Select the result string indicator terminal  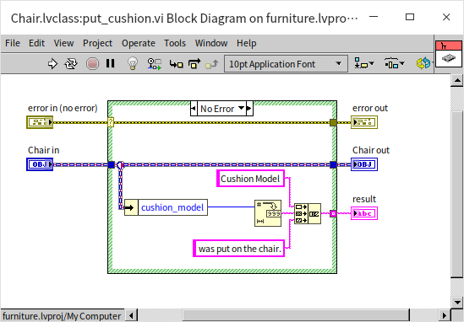tap(364, 213)
